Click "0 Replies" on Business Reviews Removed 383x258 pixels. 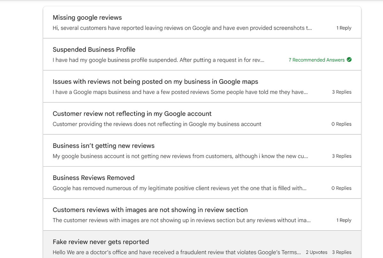pyautogui.click(x=342, y=188)
